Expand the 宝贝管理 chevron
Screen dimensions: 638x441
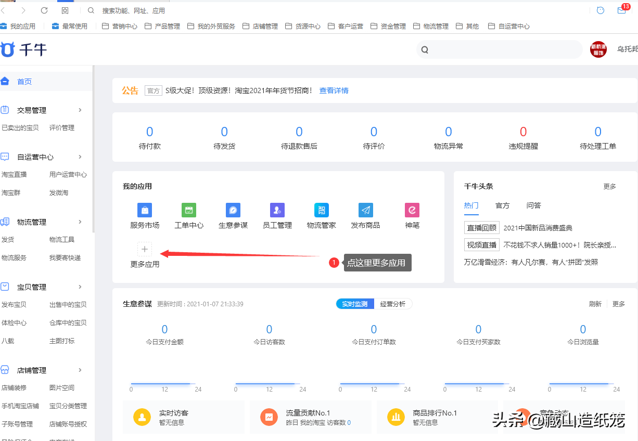point(80,287)
